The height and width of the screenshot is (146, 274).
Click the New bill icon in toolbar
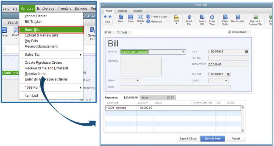(x=121, y=17)
